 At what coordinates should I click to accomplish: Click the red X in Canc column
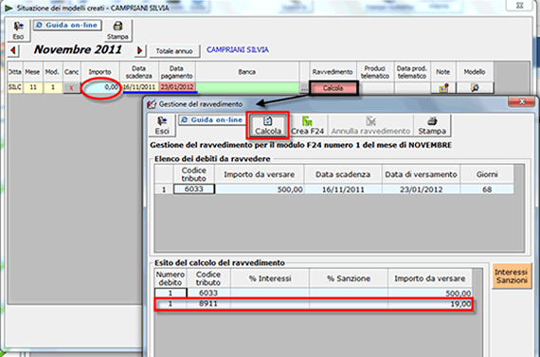pos(72,88)
